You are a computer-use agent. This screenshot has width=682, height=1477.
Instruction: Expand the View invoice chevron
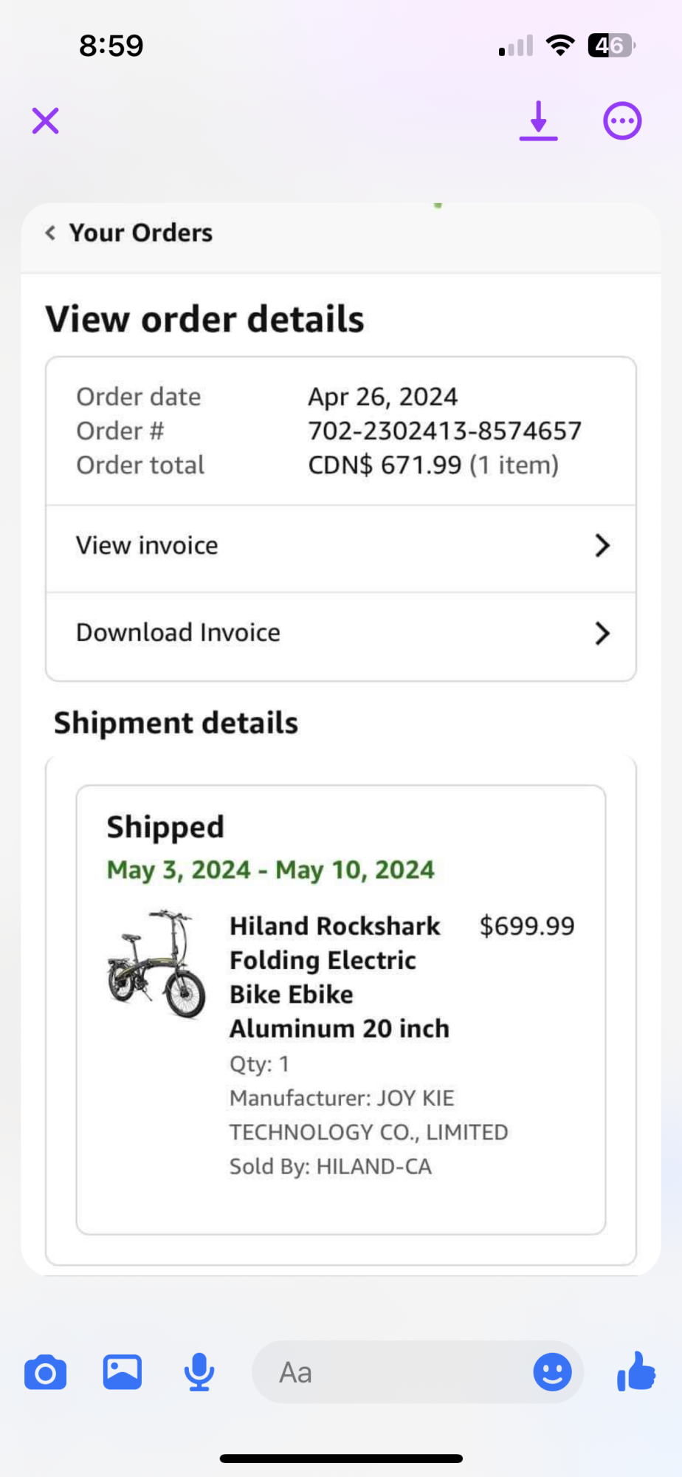pos(602,546)
